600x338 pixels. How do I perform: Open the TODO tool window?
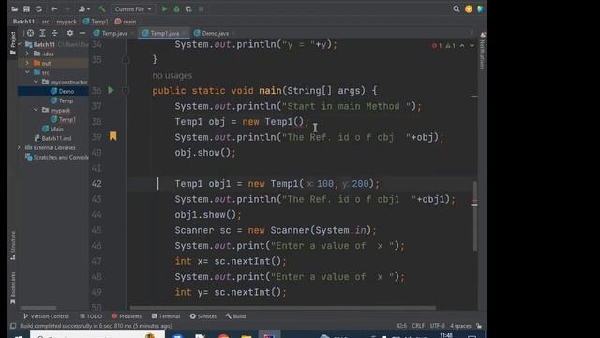tap(91, 316)
